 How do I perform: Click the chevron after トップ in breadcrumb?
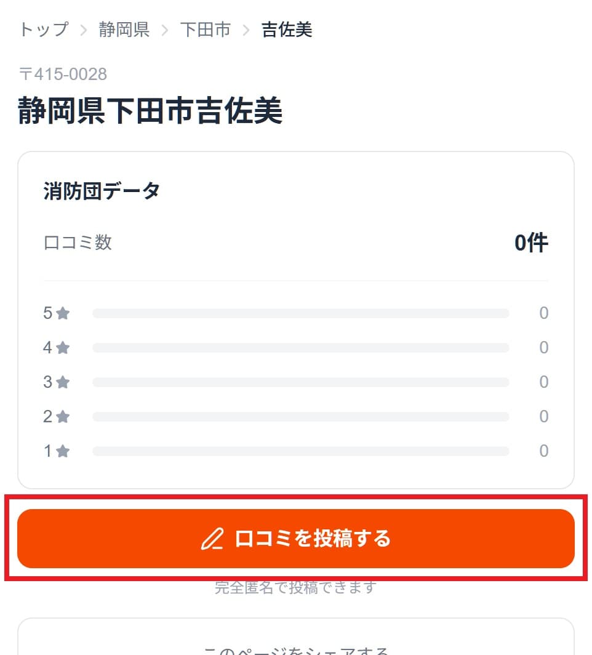pyautogui.click(x=84, y=29)
